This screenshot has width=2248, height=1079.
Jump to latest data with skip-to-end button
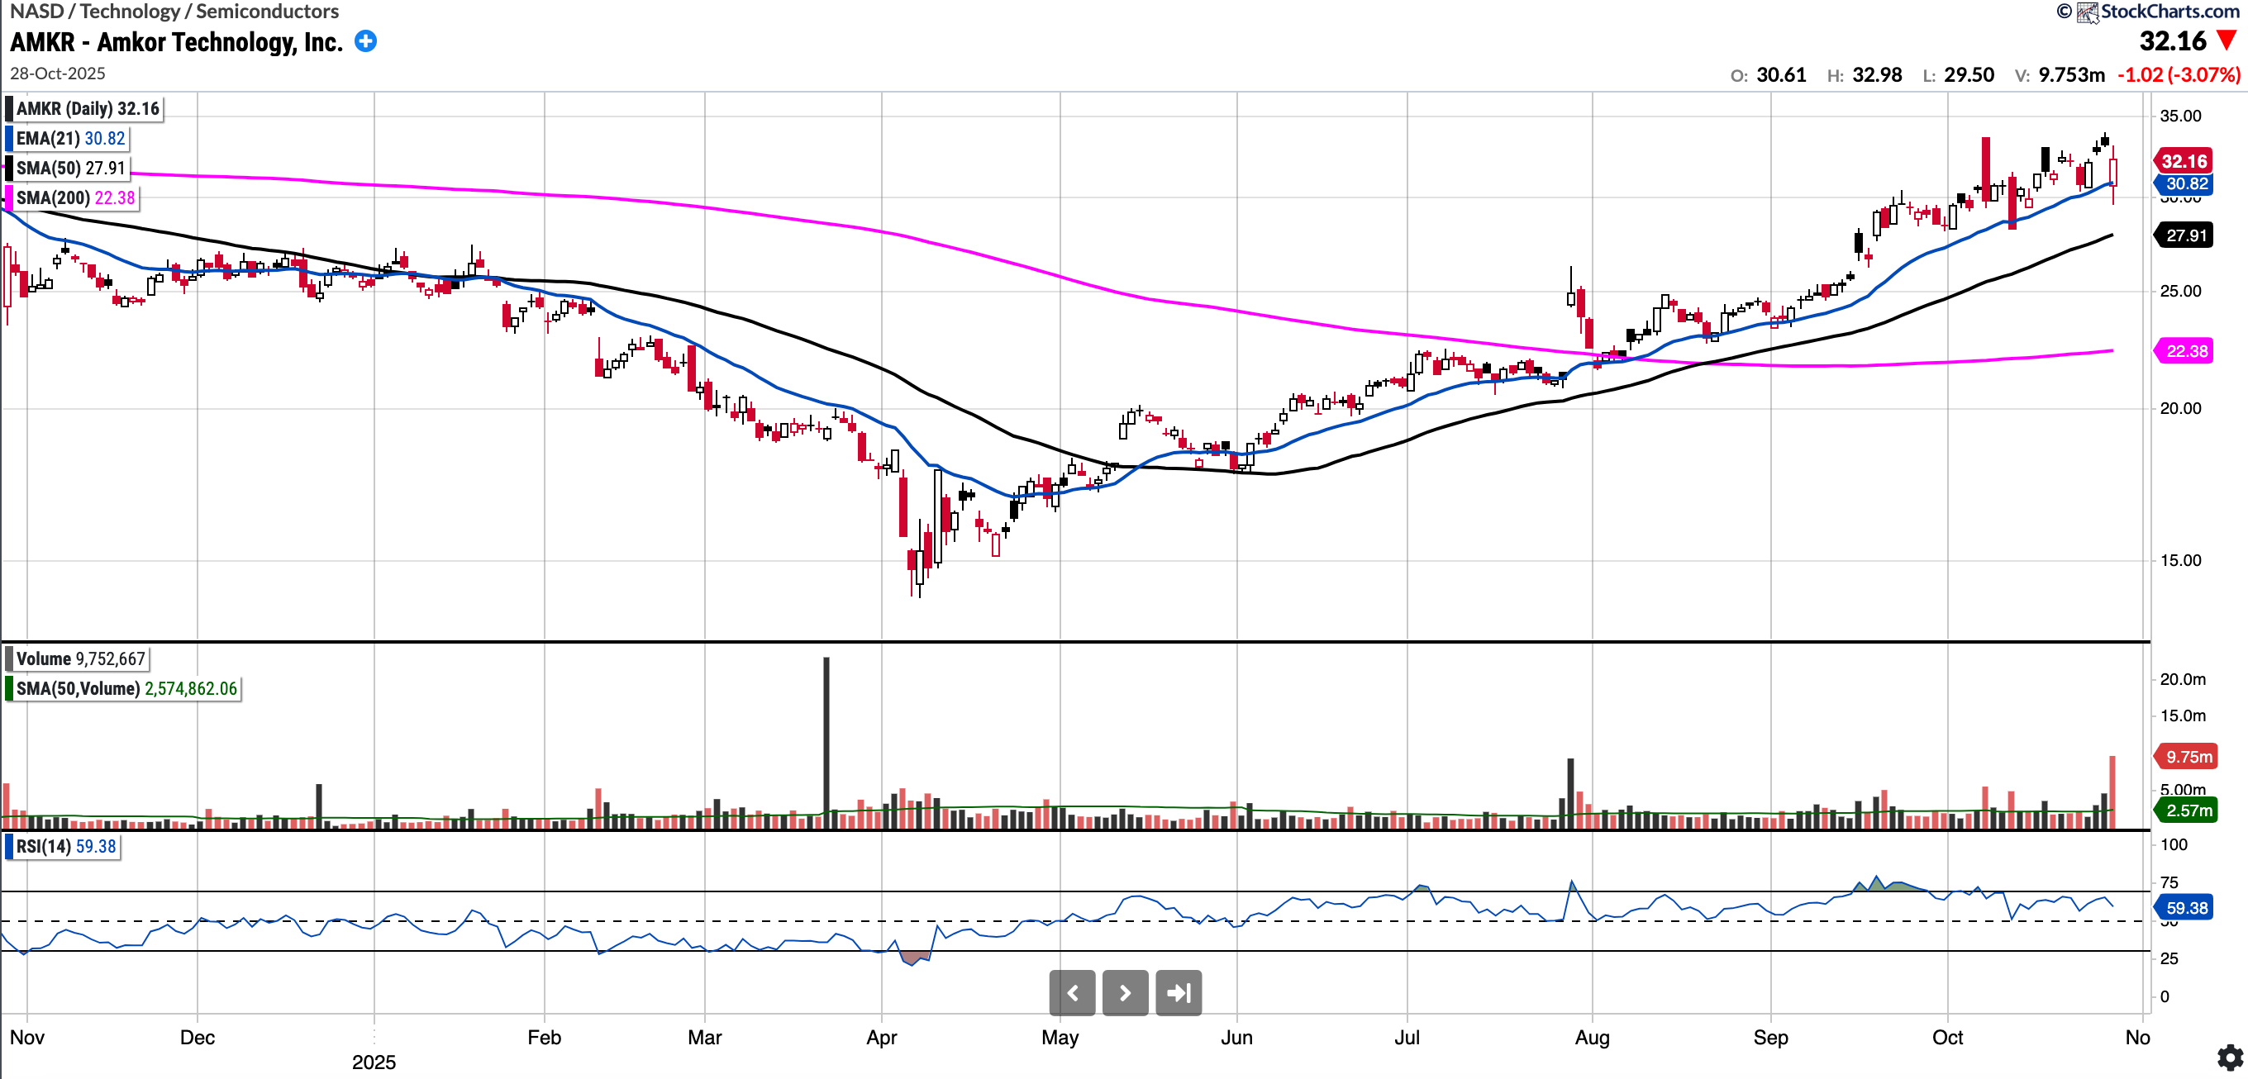pos(1178,992)
